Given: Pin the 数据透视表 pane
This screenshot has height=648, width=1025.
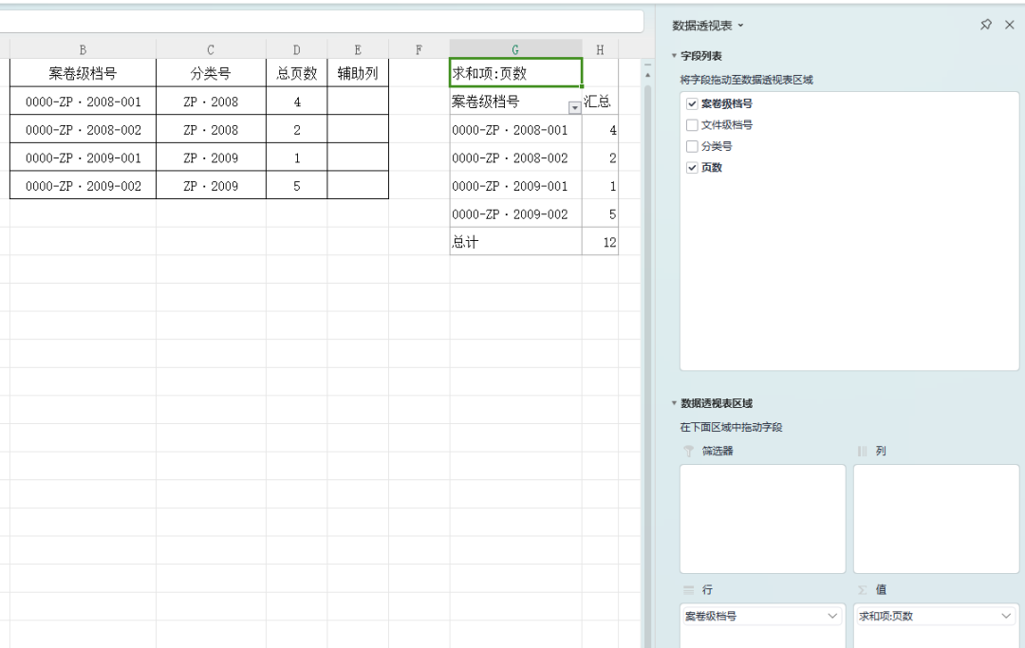Looking at the screenshot, I should pyautogui.click(x=986, y=25).
